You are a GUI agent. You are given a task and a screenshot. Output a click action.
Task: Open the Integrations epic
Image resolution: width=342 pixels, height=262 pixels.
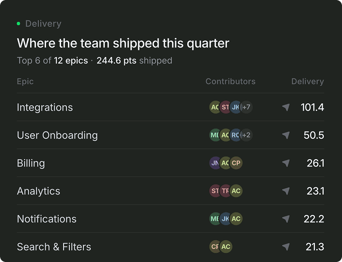45,107
